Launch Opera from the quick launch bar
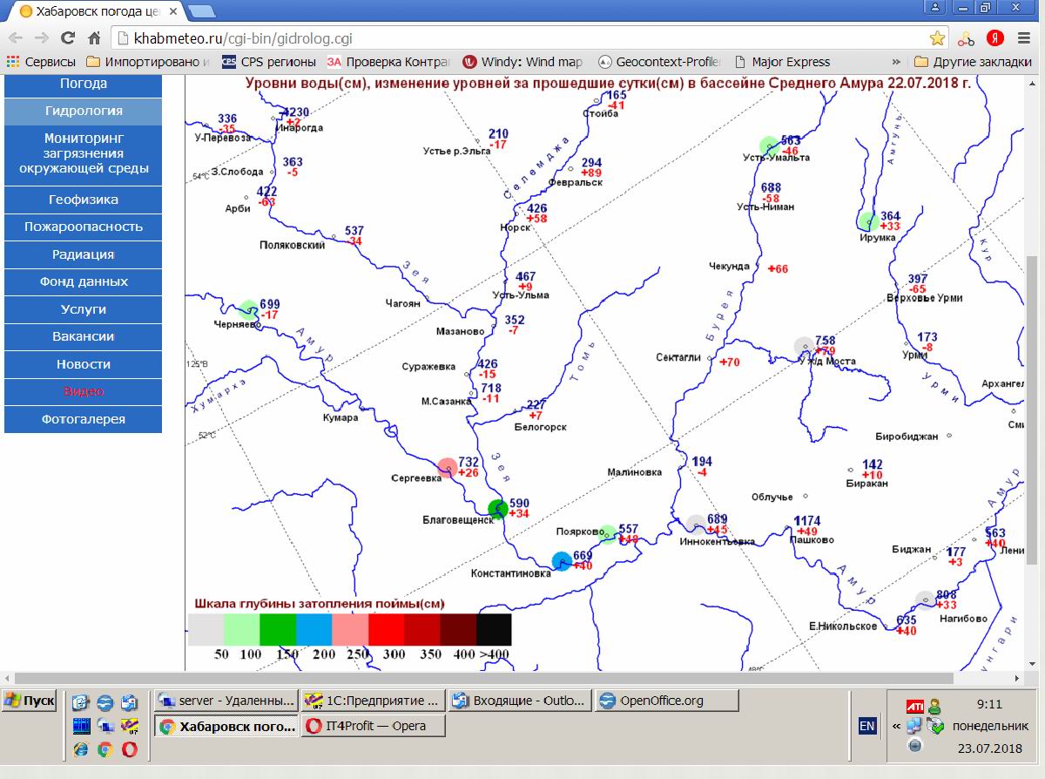 click(x=129, y=749)
